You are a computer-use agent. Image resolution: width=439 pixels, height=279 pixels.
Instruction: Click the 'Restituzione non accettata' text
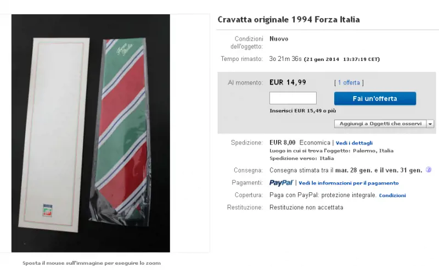(306, 208)
